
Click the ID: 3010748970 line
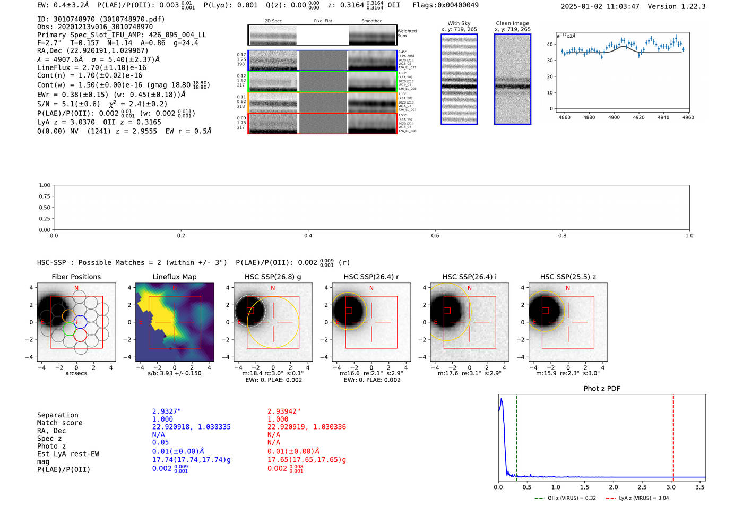click(x=101, y=19)
